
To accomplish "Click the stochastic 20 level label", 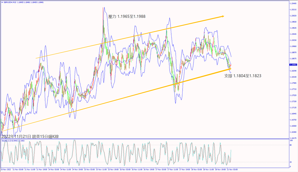I will pos(291,162).
